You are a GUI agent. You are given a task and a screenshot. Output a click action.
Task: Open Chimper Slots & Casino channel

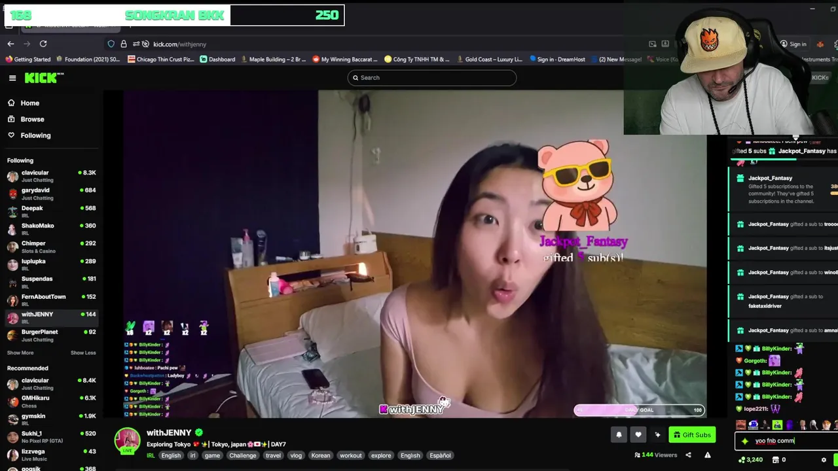point(51,247)
